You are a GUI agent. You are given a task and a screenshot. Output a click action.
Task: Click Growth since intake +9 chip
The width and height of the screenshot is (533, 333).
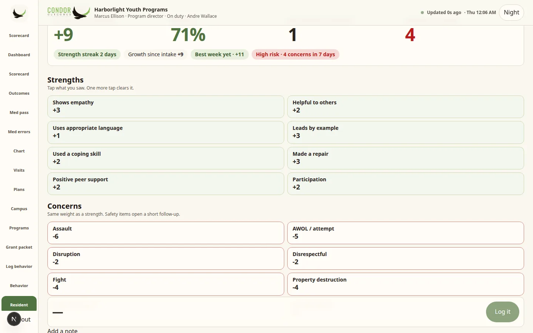(155, 54)
